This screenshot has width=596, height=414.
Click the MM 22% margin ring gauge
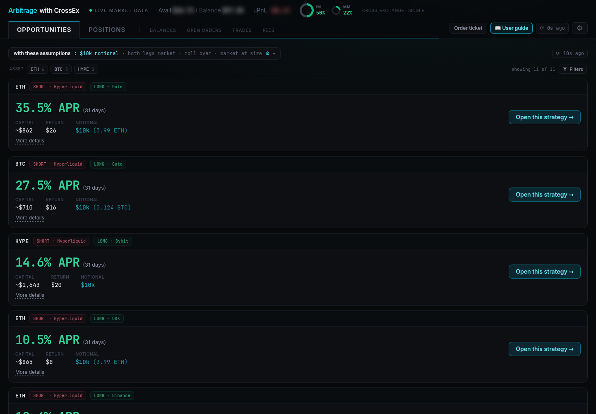point(336,10)
